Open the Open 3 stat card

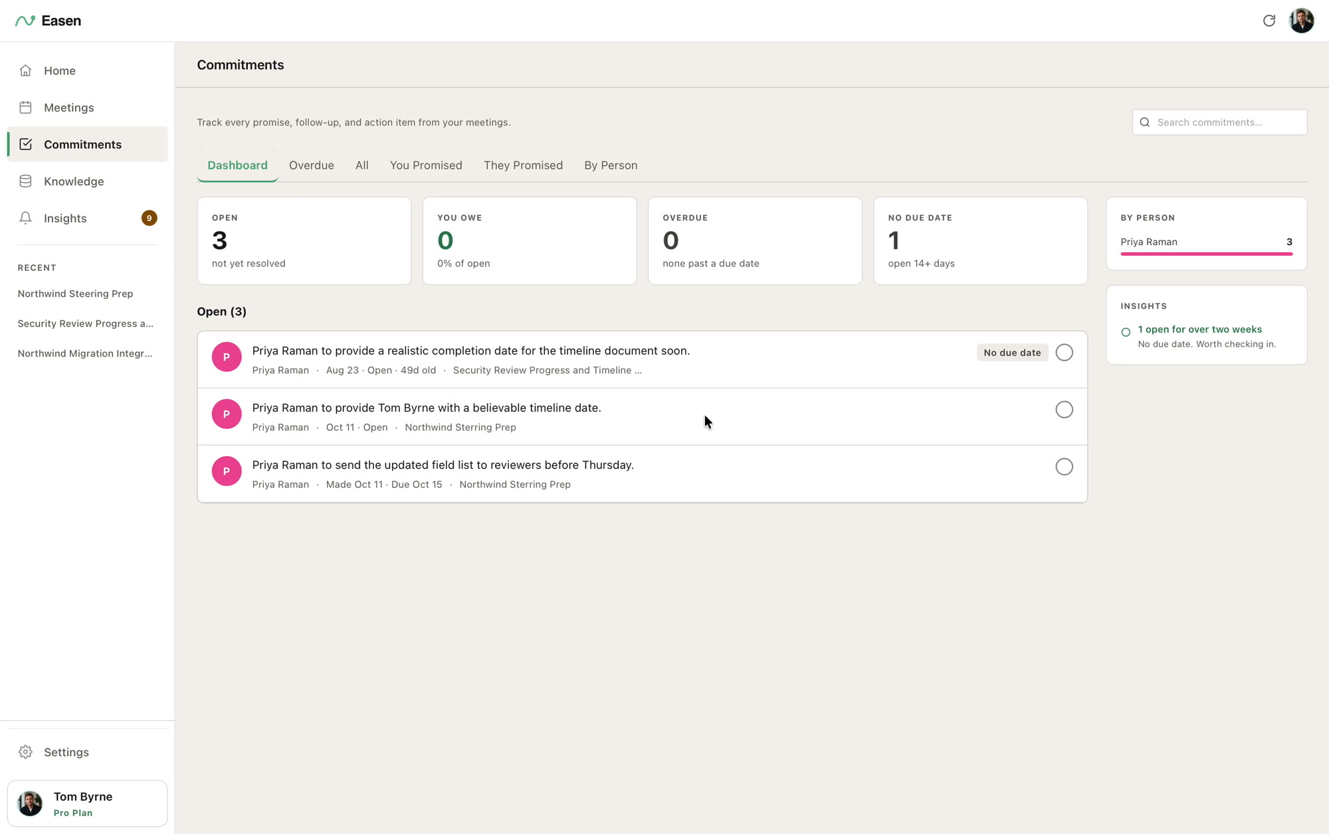tap(304, 240)
